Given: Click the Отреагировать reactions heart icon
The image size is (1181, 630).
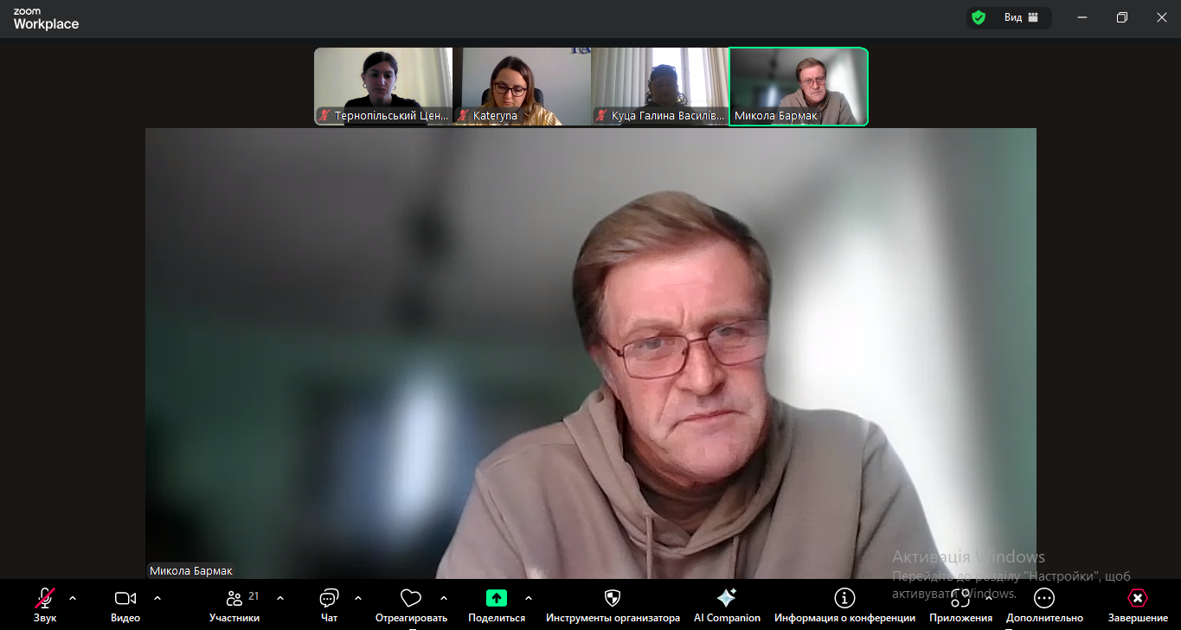Looking at the screenshot, I should 411,599.
